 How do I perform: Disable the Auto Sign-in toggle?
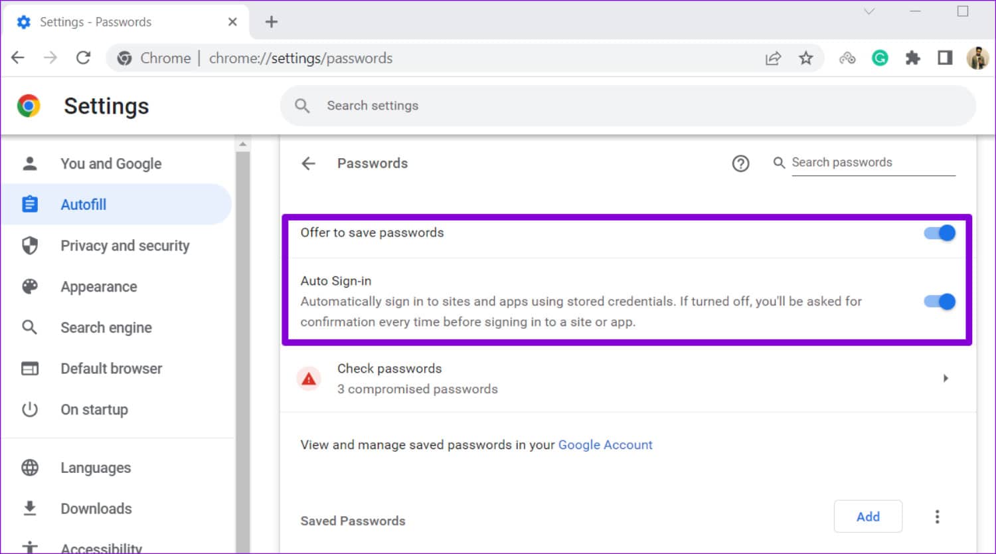pyautogui.click(x=940, y=302)
